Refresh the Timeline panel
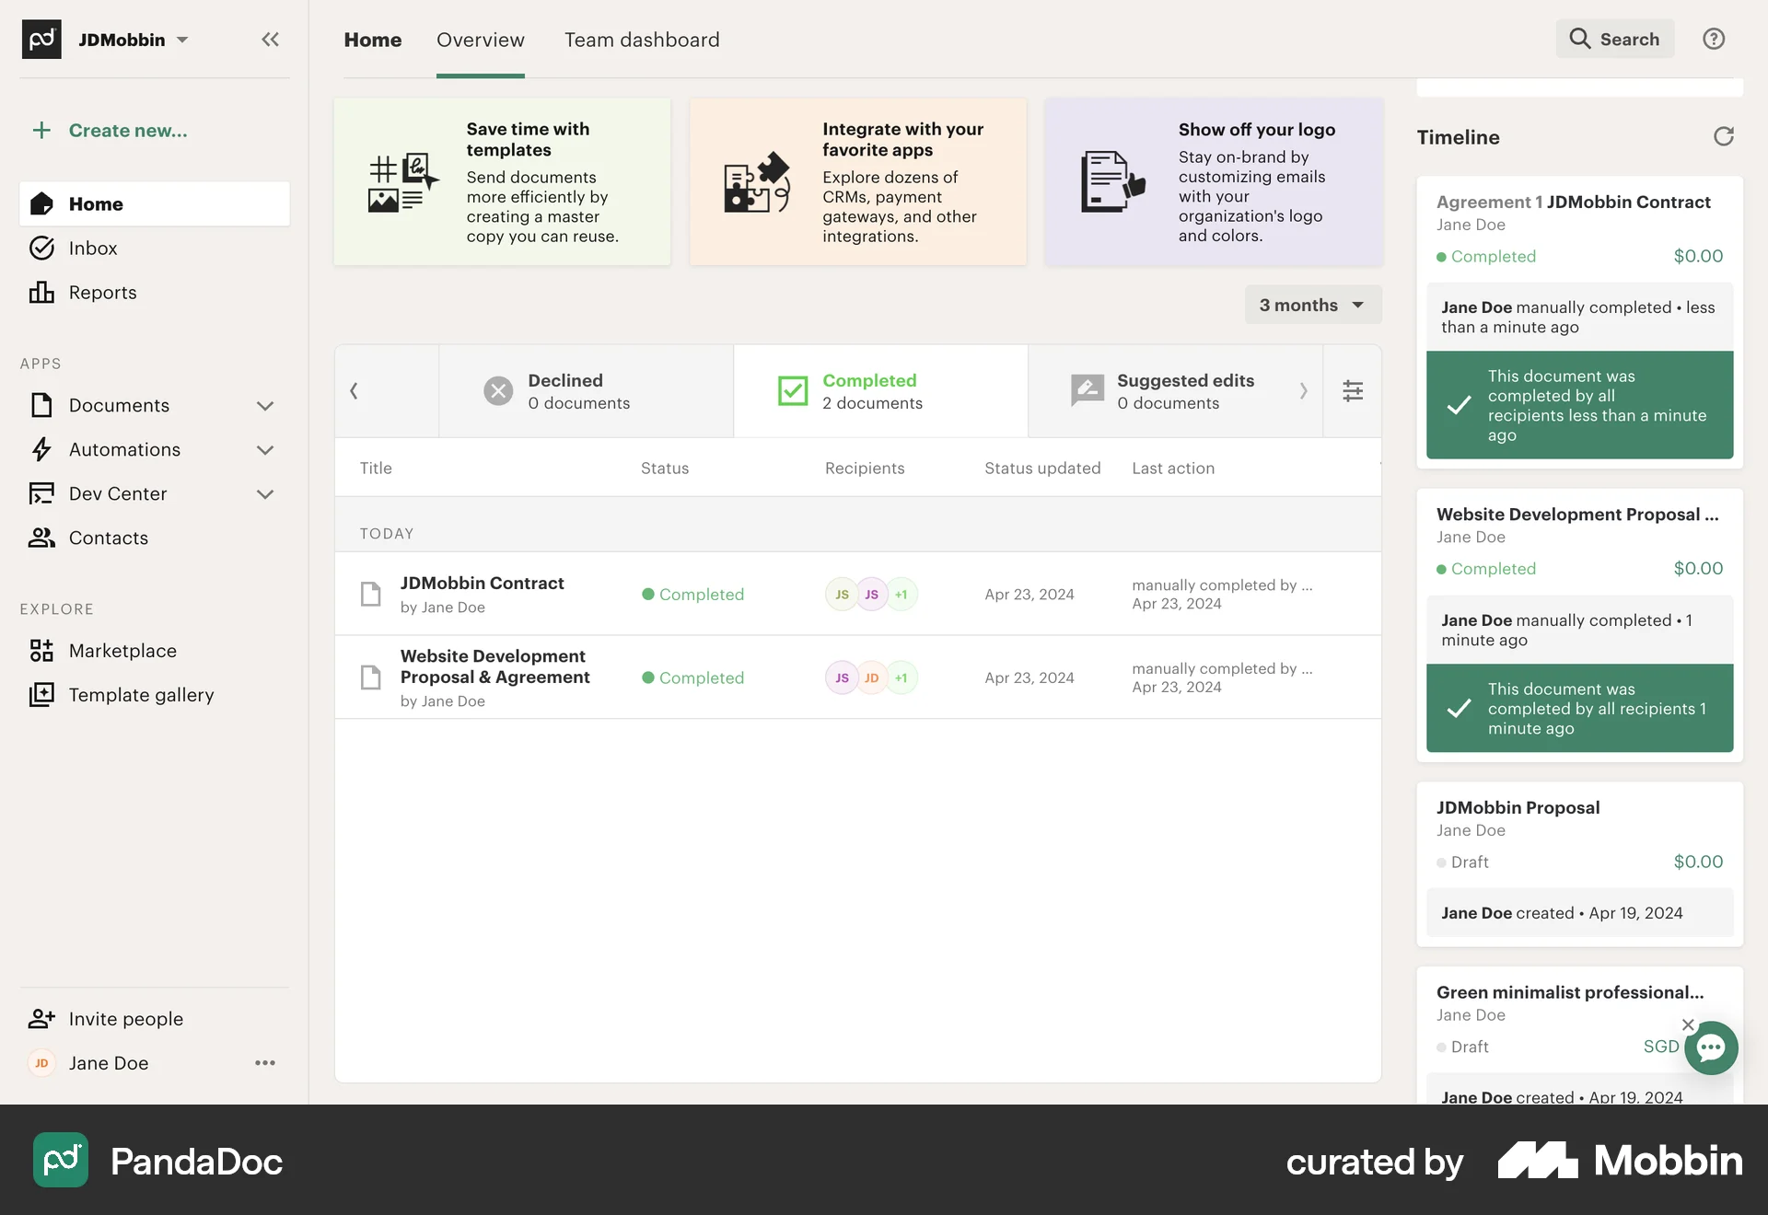 point(1724,136)
